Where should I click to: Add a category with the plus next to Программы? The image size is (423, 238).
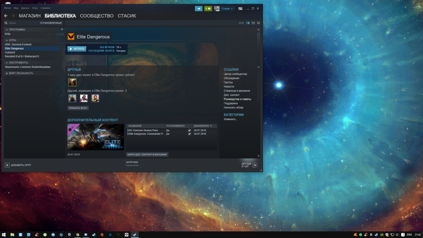pyautogui.click(x=62, y=30)
